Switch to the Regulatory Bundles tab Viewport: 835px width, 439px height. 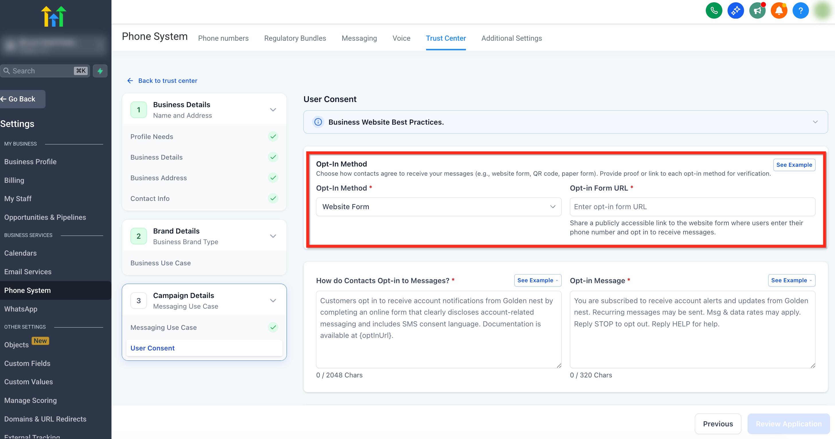tap(295, 38)
